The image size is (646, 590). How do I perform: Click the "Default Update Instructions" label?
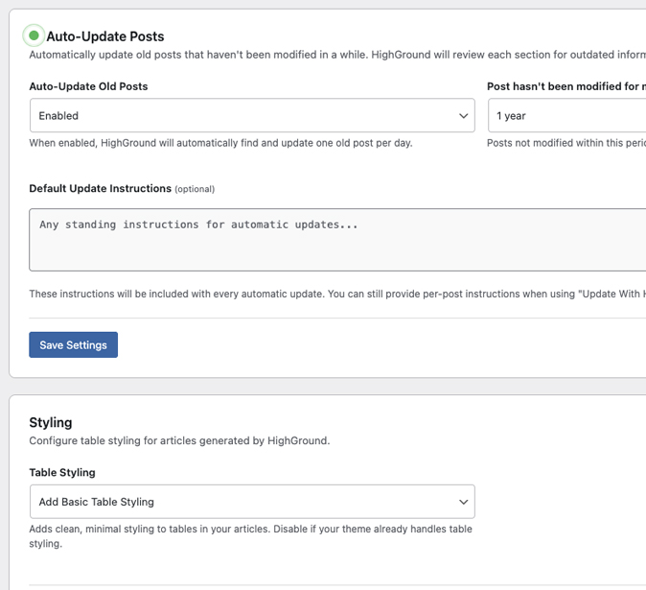coord(100,188)
